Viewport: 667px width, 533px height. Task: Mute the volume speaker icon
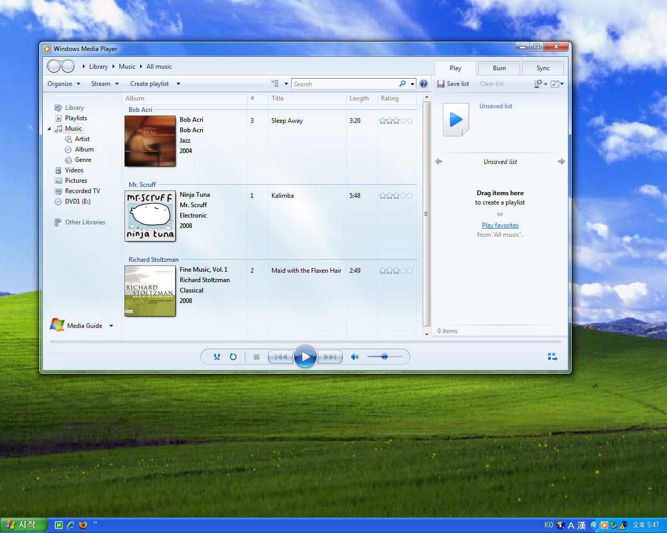(x=355, y=357)
